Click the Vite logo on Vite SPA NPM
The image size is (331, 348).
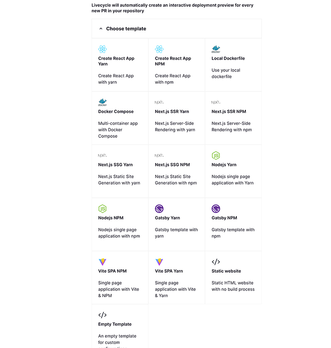(103, 262)
